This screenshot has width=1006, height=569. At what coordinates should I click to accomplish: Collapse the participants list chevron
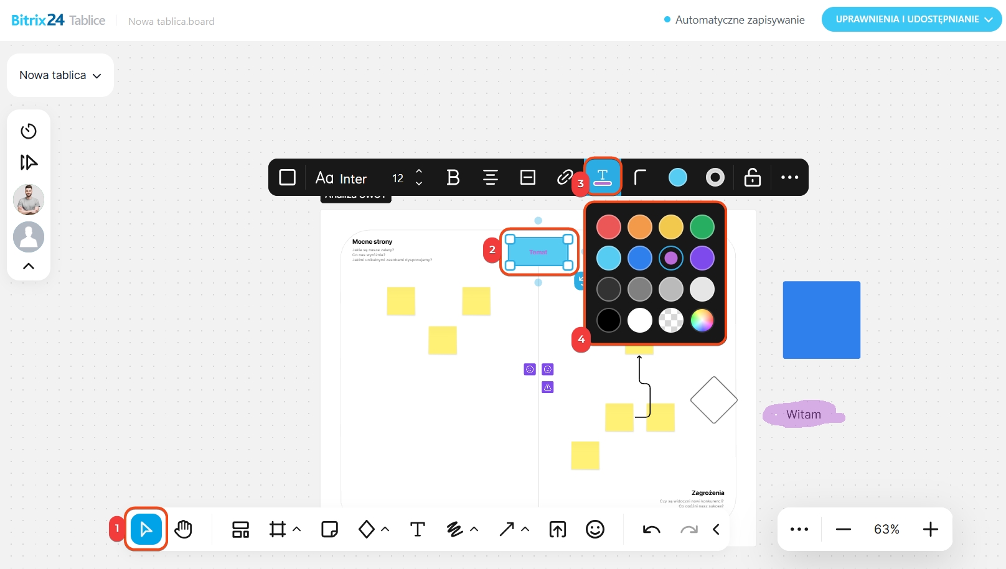tap(29, 266)
